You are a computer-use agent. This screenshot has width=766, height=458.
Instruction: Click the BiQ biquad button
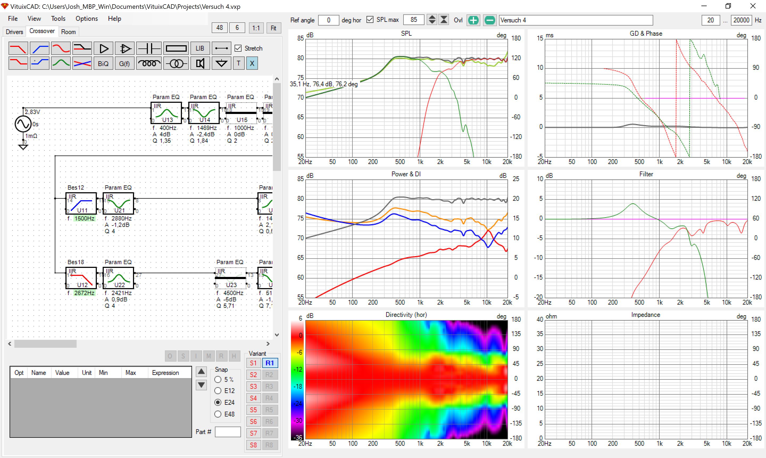103,63
